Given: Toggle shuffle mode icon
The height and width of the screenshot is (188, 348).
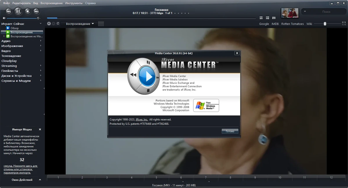Looking at the screenshot, I should tap(267, 18).
